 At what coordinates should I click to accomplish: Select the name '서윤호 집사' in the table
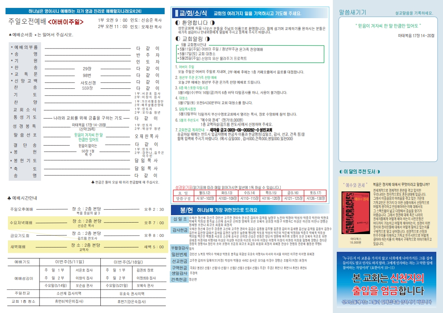pos(84,270)
